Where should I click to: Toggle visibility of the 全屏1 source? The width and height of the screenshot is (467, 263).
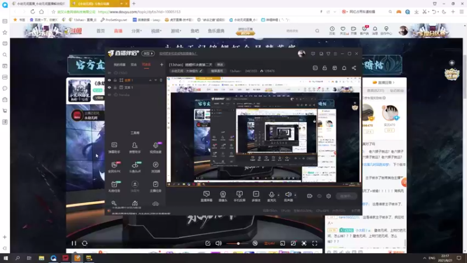[109, 80]
